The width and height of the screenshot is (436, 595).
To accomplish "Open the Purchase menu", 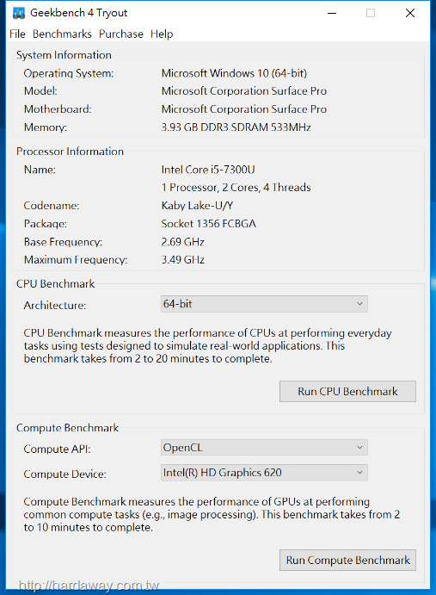I will [121, 34].
